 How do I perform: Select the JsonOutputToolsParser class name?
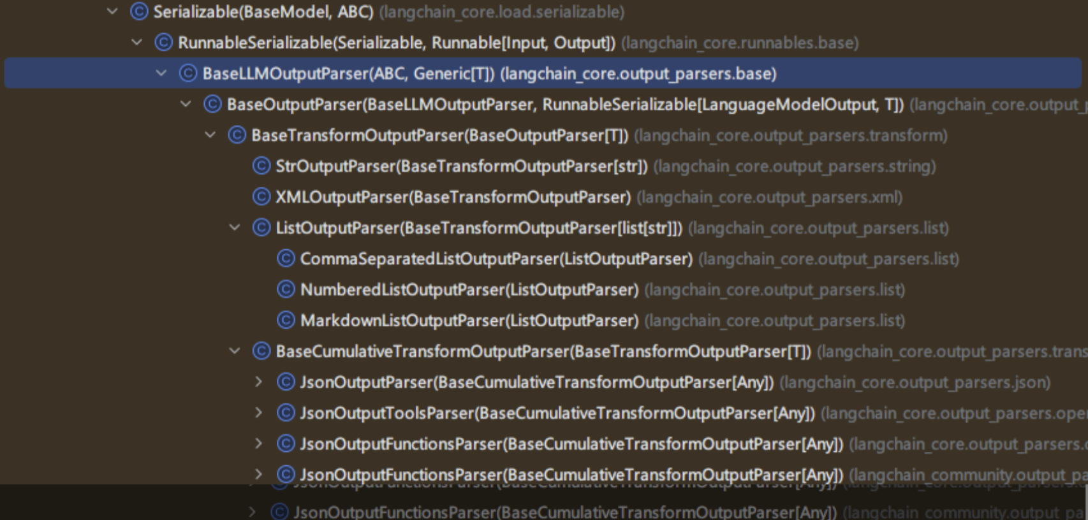557,413
